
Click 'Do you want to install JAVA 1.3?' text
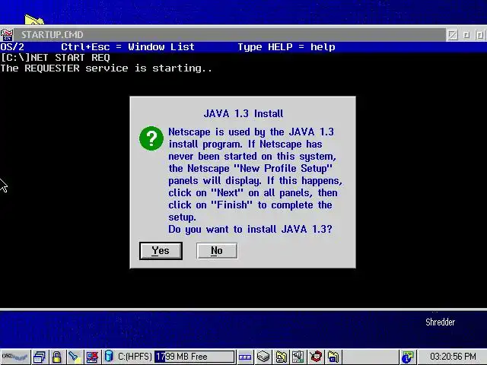(250, 230)
